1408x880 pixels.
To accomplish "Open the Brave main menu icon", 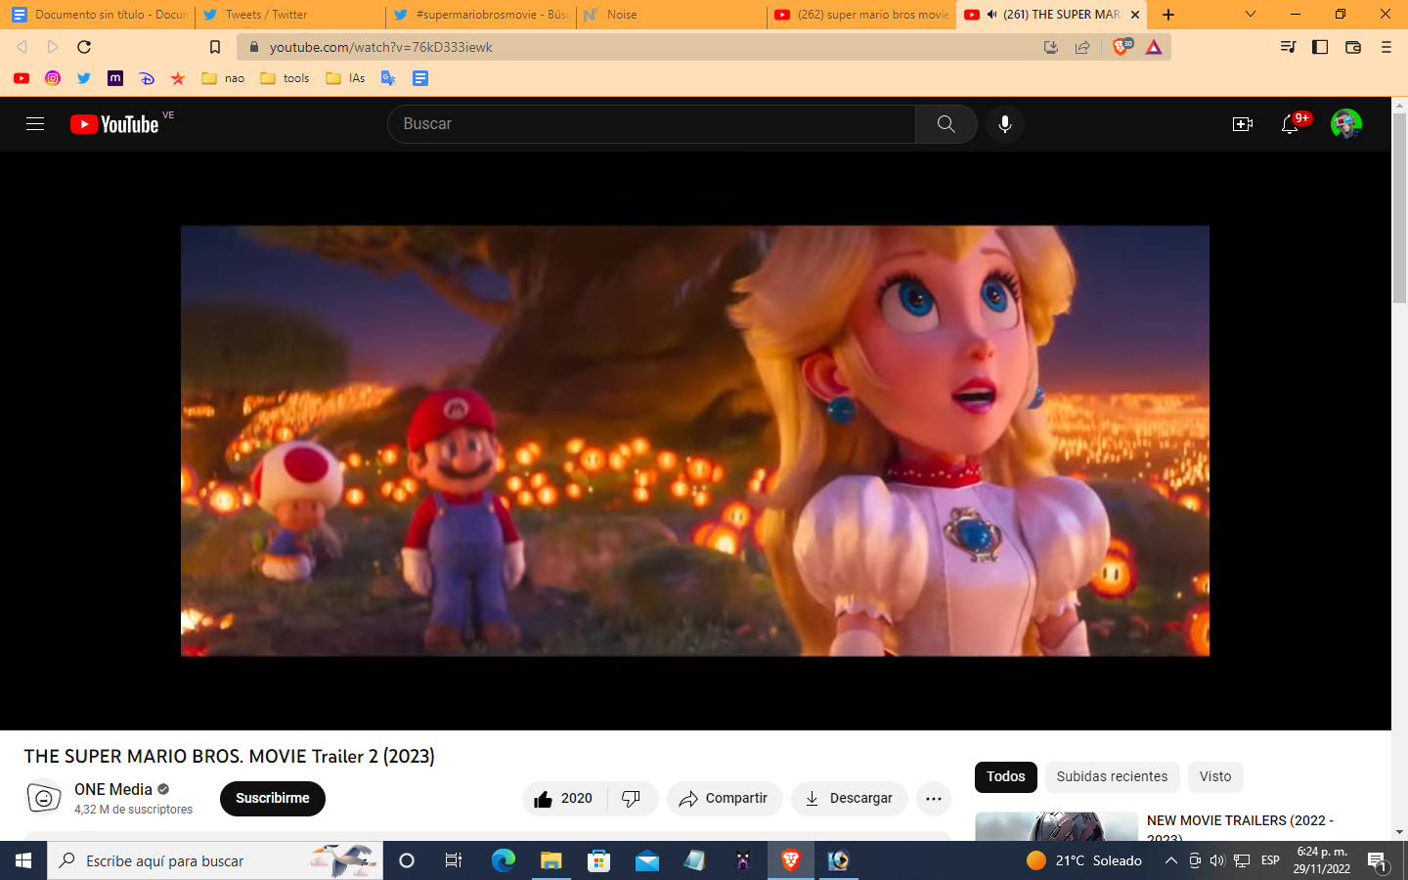I will pyautogui.click(x=1386, y=47).
